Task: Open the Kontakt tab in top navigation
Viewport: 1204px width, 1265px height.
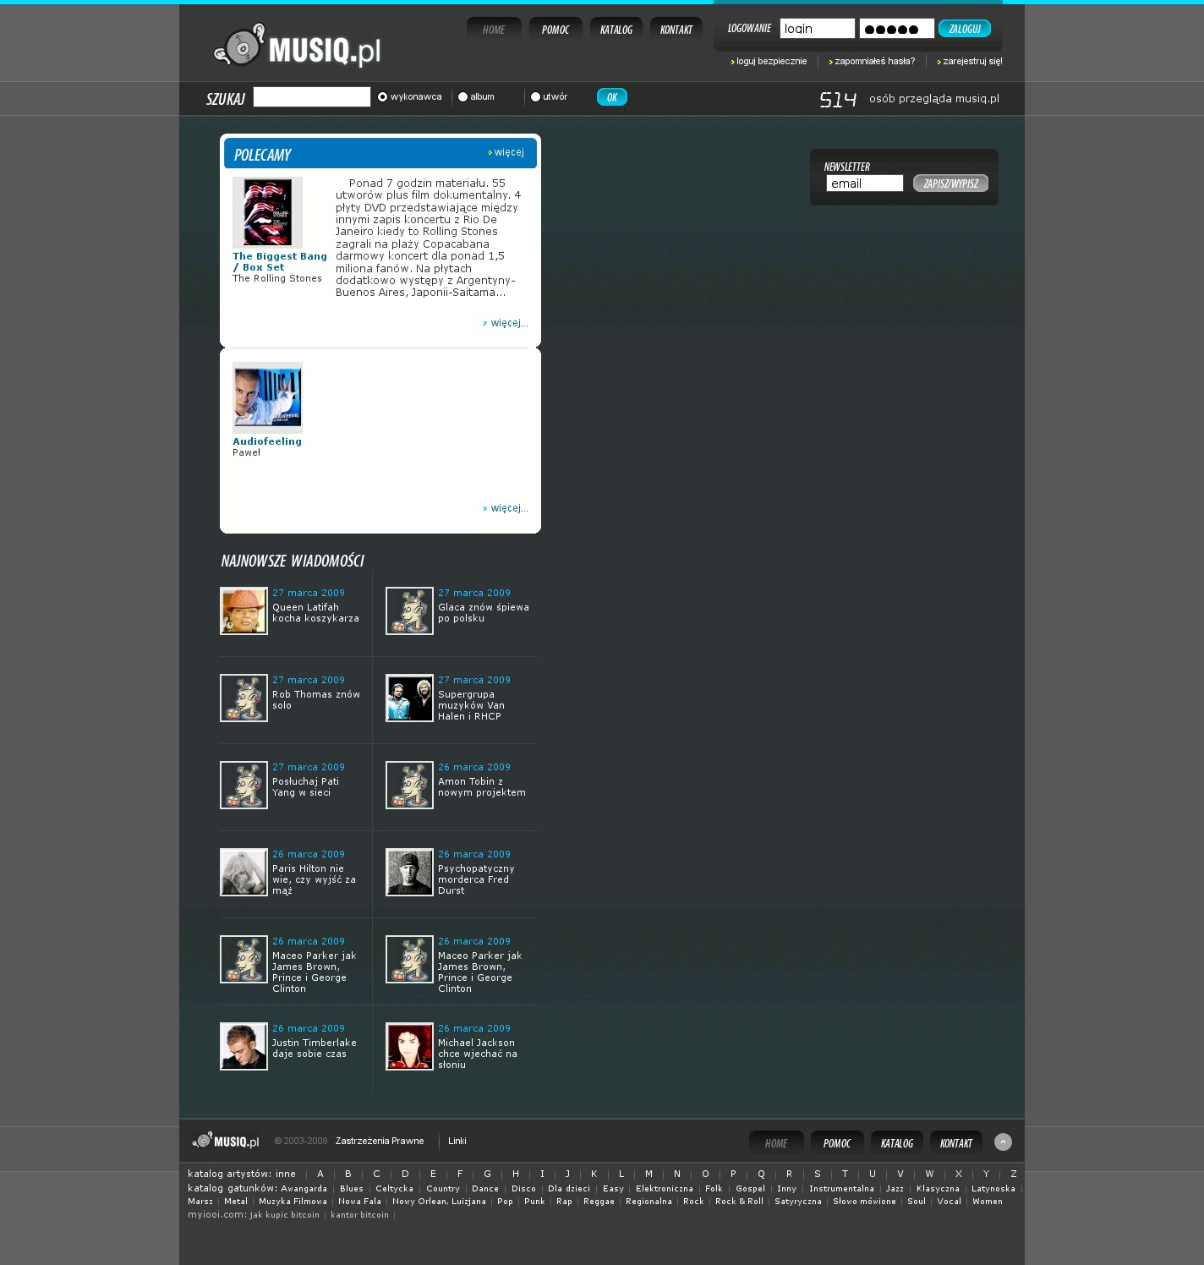Action: 676,30
